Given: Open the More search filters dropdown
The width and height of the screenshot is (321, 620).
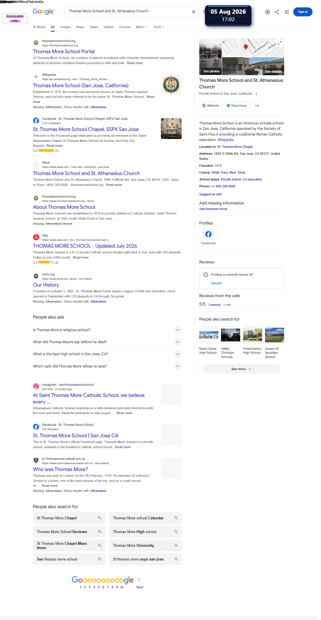Looking at the screenshot, I should pos(141,27).
